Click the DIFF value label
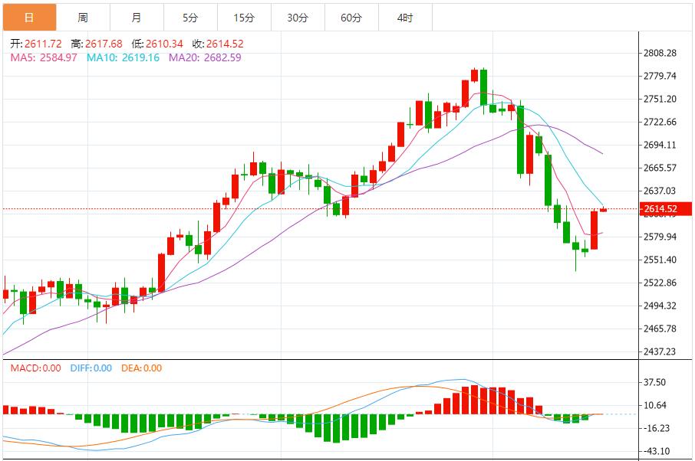The width and height of the screenshot is (695, 461). (91, 368)
